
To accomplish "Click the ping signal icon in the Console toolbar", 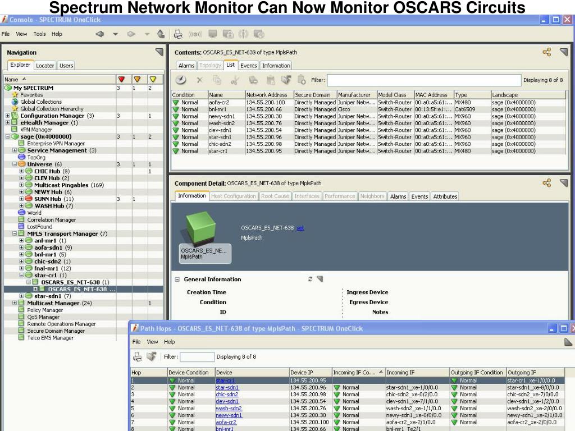I will pyautogui.click(x=195, y=34).
